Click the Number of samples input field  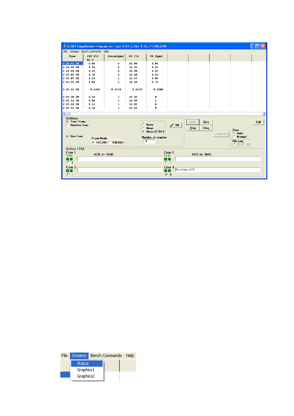tap(149, 141)
